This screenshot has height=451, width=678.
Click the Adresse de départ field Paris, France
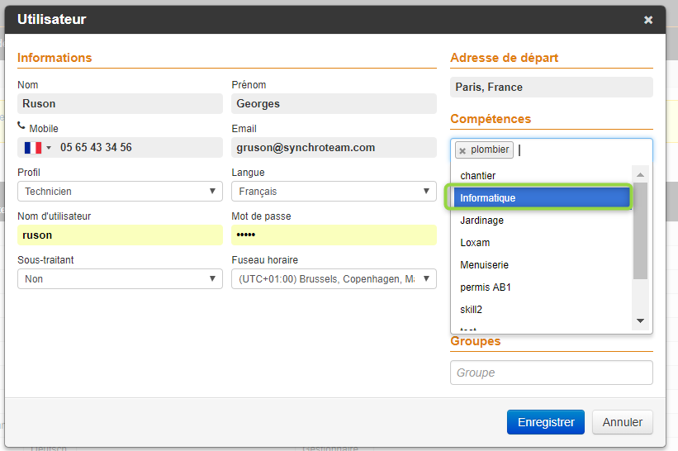click(x=552, y=88)
